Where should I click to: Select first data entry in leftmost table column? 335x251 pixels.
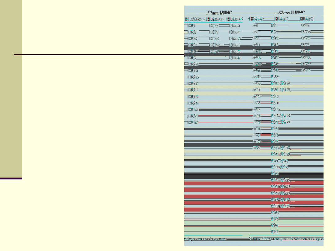pos(192,25)
